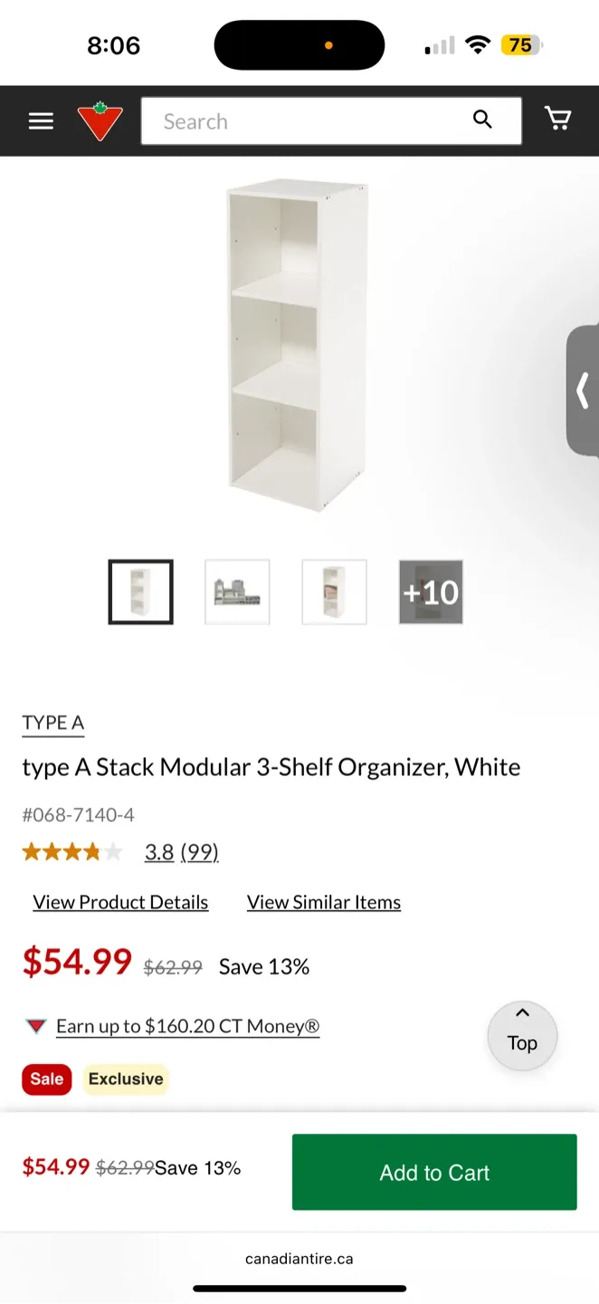Open the 3.8 (99) reviews link
The image size is (599, 1304).
click(180, 852)
